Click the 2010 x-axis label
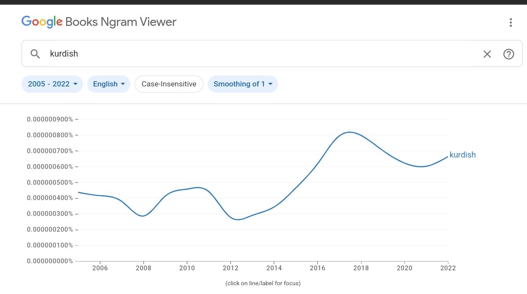This screenshot has height=294, width=527. (187, 268)
